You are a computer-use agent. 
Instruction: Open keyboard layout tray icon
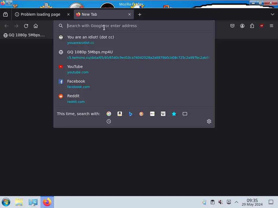(229, 202)
